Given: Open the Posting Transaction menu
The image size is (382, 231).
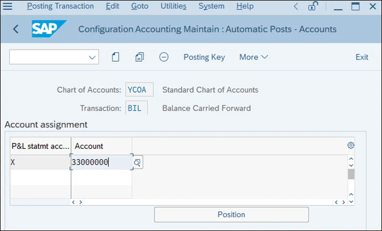Looking at the screenshot, I should click(x=60, y=6).
